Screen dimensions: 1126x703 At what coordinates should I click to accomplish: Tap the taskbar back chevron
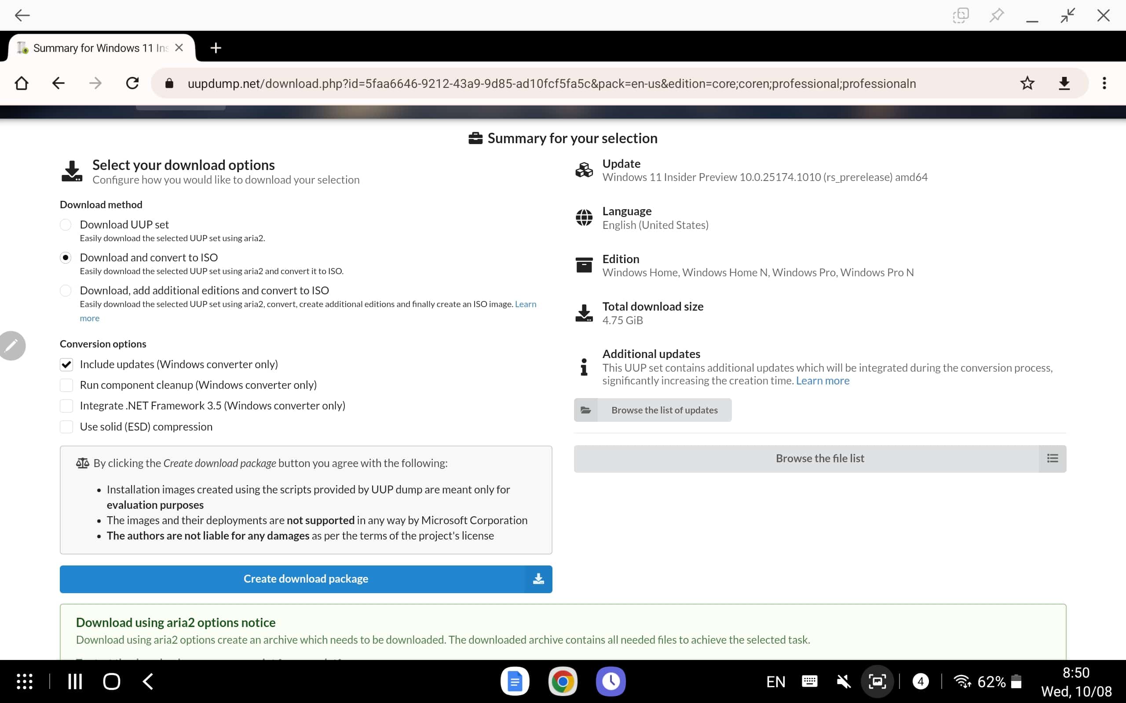click(x=148, y=681)
